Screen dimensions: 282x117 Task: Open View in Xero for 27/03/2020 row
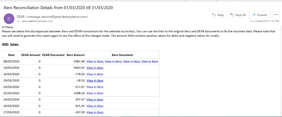click(x=95, y=112)
